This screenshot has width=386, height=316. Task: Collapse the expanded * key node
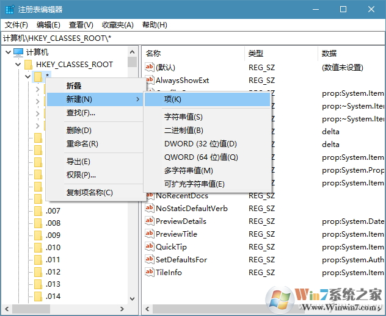[27, 77]
